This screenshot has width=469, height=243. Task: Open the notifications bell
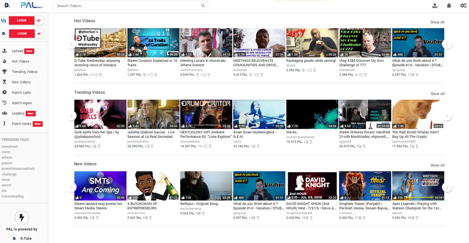click(x=449, y=5)
